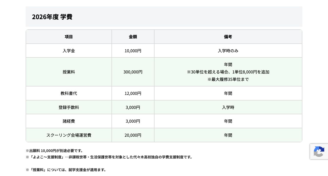Select the '10,000円' amount cell
This screenshot has width=328, height=176.
click(133, 51)
